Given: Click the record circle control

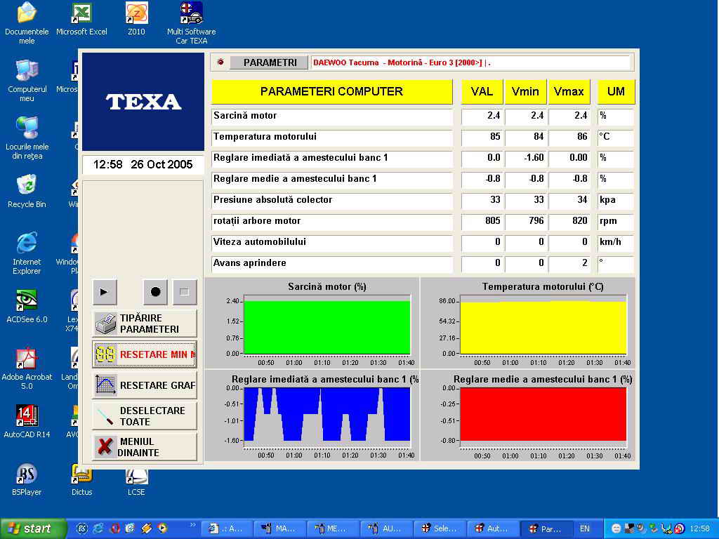Looking at the screenshot, I should pos(155,292).
